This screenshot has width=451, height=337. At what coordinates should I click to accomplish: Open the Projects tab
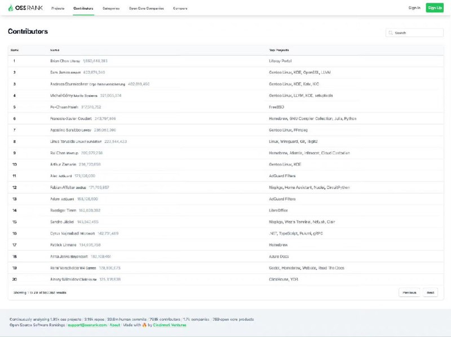click(x=58, y=8)
